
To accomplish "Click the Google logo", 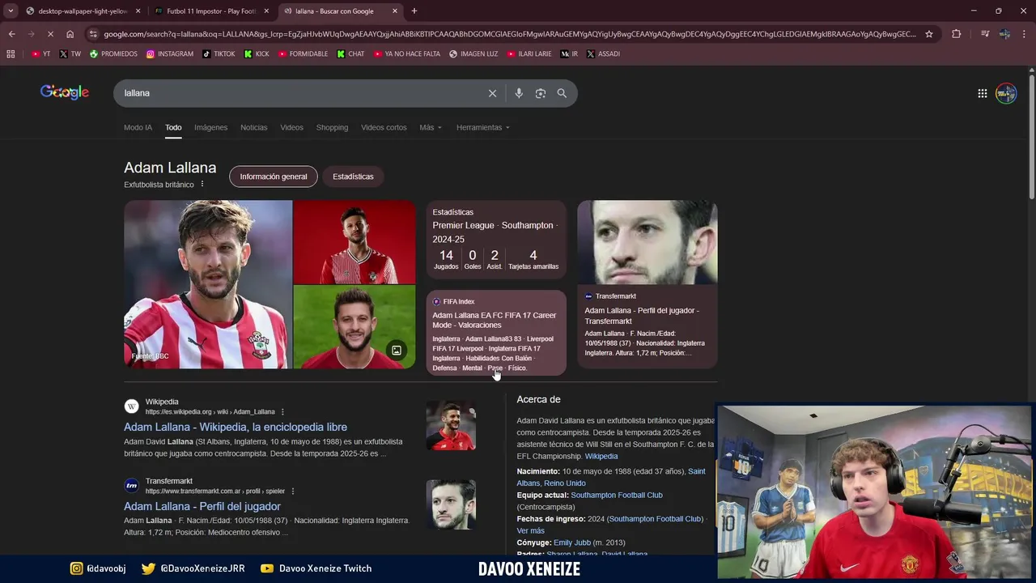I will 65,92.
